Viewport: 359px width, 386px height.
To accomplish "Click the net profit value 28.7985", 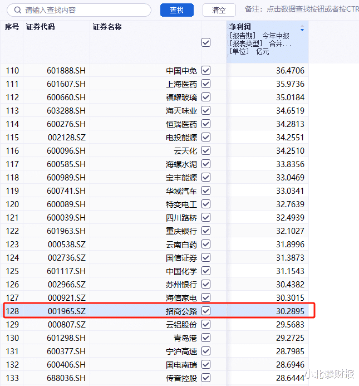I will point(290,351).
